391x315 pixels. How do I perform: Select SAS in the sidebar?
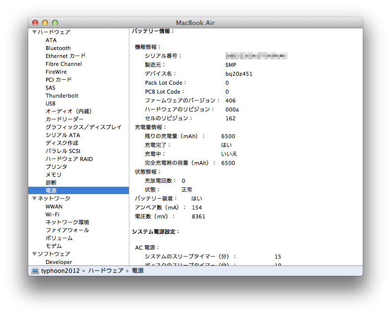tap(51, 88)
